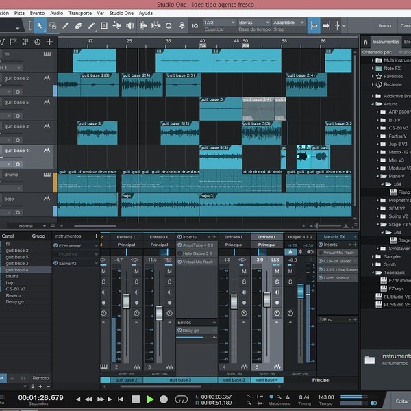Click the guit base 5 channel fader
The width and height of the screenshot is (411, 411).
[x=159, y=313]
